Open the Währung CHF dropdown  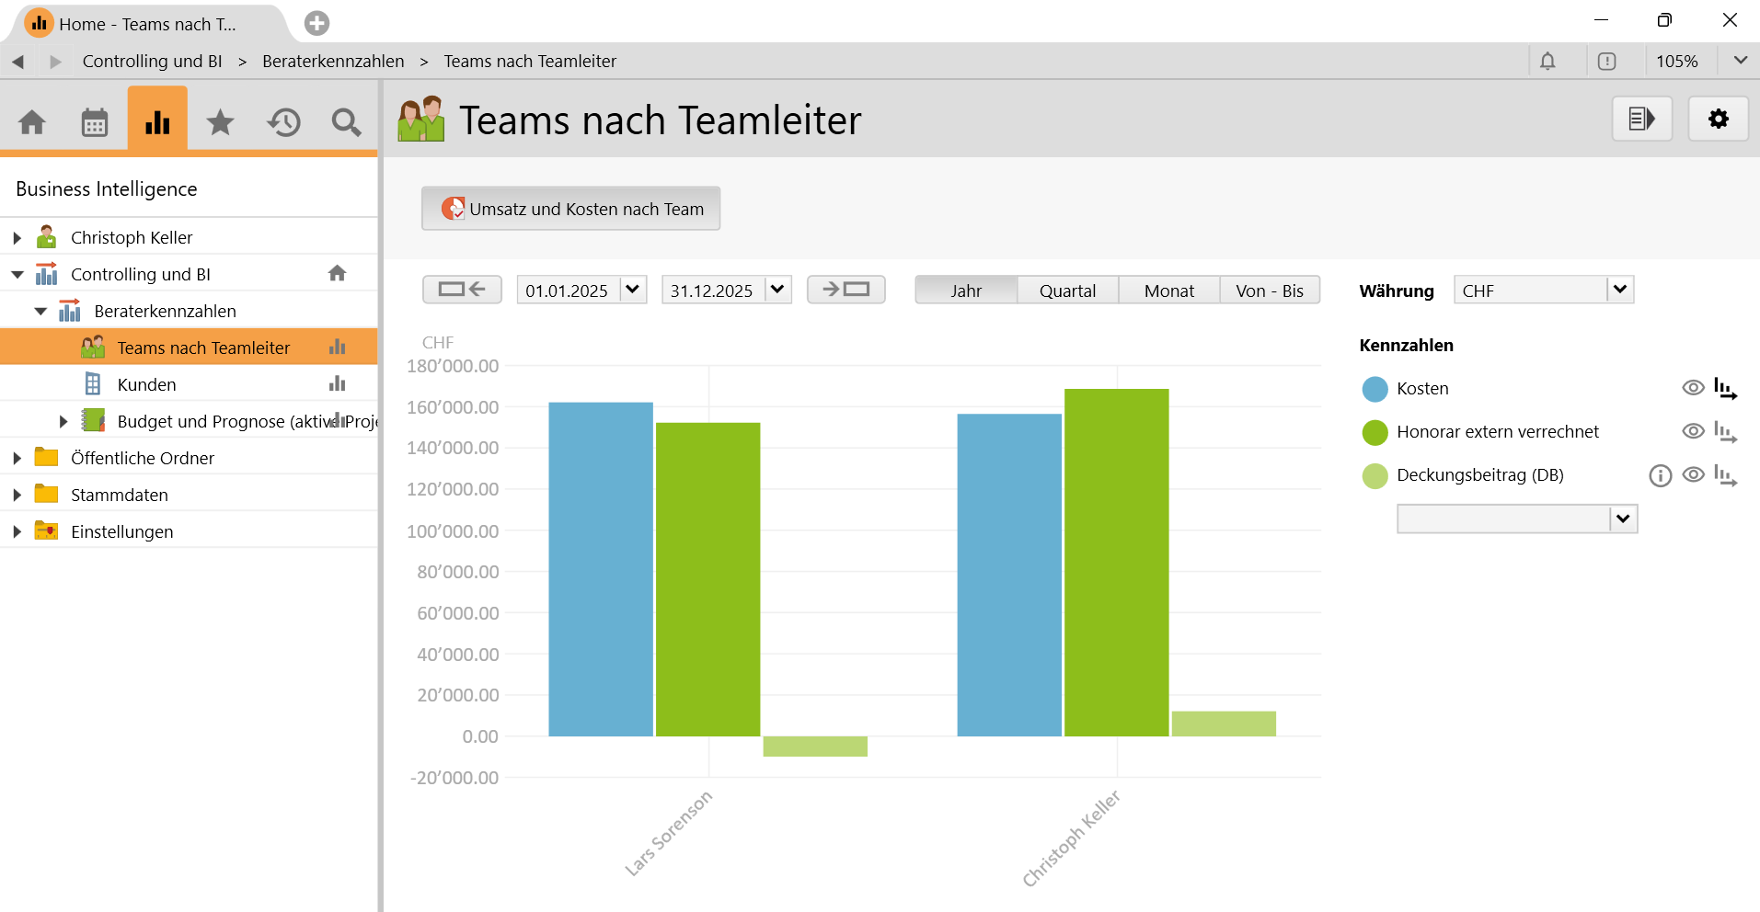coord(1619,290)
